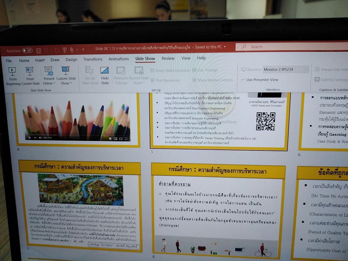Click the Custom Slide Show icon
This screenshot has height=261, width=348.
(x=66, y=71)
